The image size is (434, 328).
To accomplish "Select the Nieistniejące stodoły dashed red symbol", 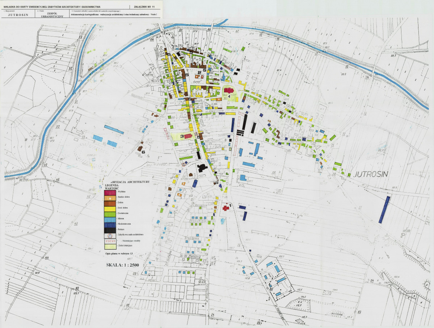I will click(x=110, y=241).
